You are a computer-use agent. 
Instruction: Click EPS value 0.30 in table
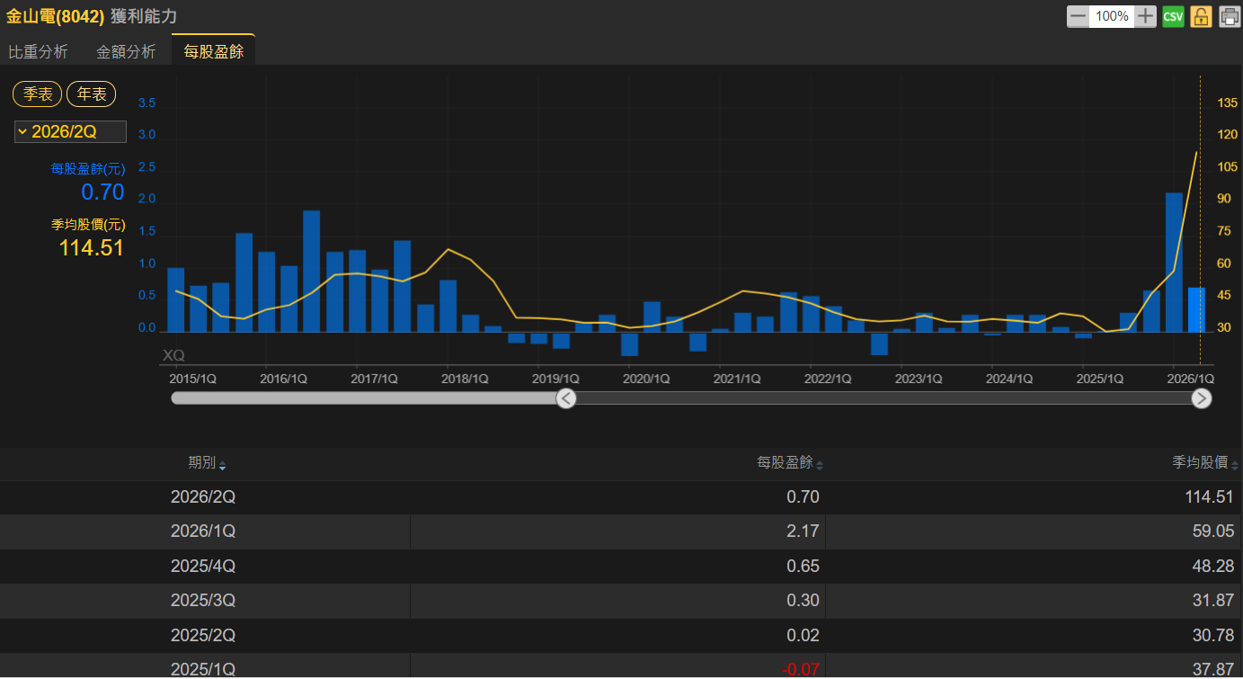pos(803,601)
